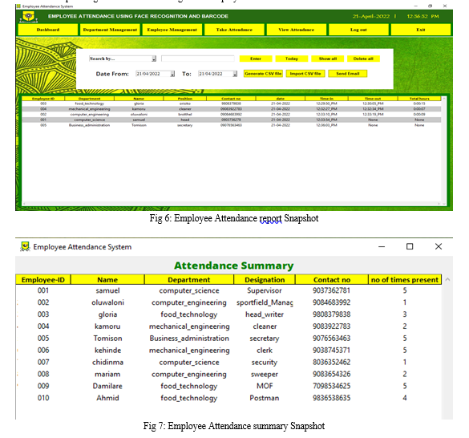Click the Show all button
The image size is (469, 438).
(328, 59)
